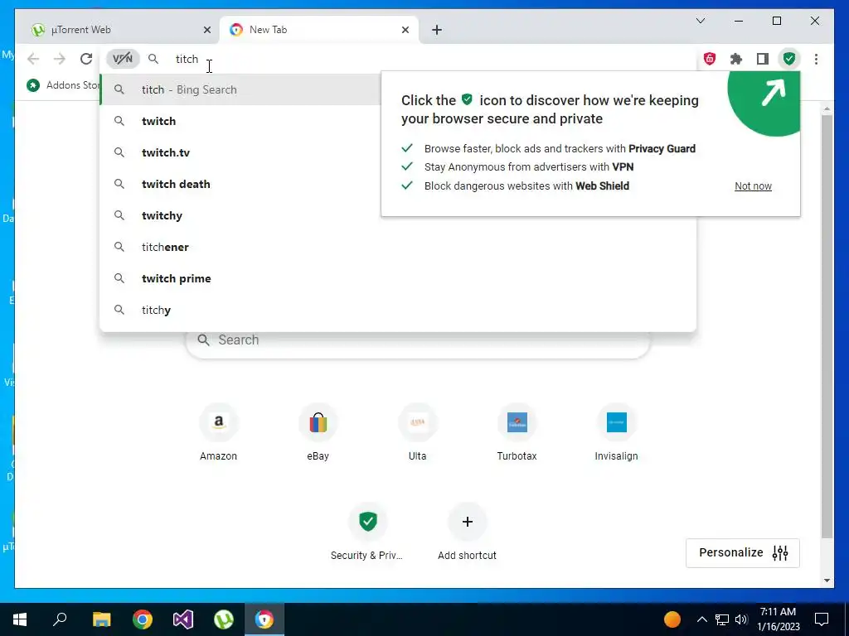Click the address bar text 'titch'
849x636 pixels.
(187, 59)
